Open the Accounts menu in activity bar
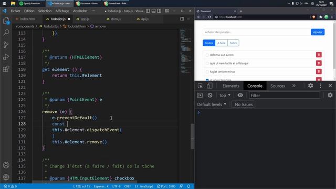Screen dimensions: 336x189 (x=6, y=165)
